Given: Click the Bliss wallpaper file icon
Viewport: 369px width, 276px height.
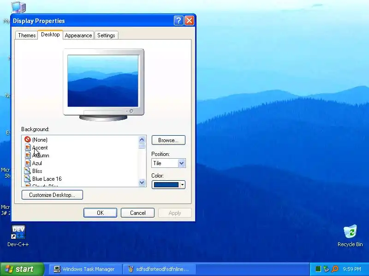Looking at the screenshot, I should (28, 171).
